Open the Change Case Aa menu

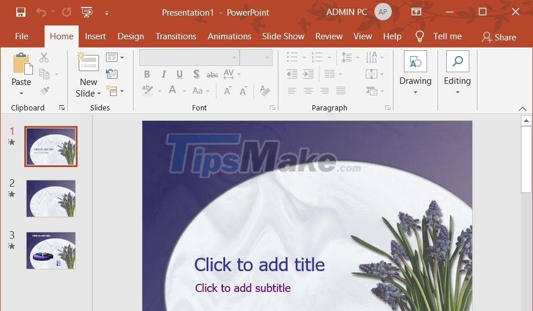201,91
